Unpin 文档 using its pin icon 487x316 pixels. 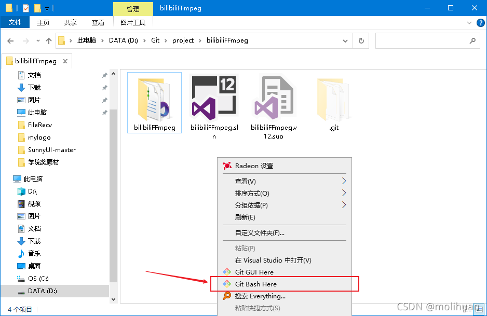[x=105, y=75]
